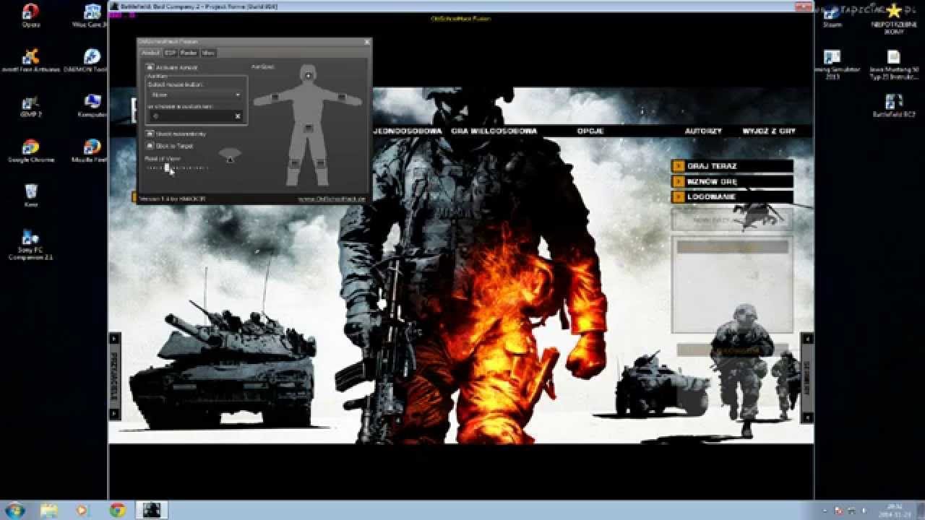Open Mozilla Firefox desktop shortcut

coord(91,150)
